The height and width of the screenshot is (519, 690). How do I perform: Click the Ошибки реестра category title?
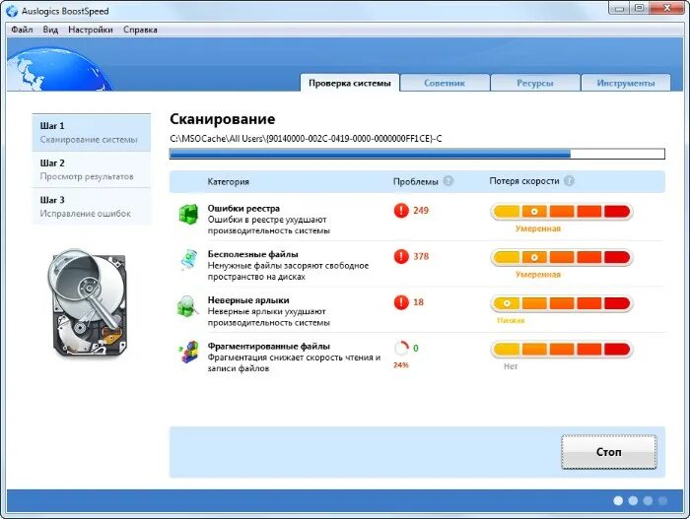pyautogui.click(x=243, y=208)
